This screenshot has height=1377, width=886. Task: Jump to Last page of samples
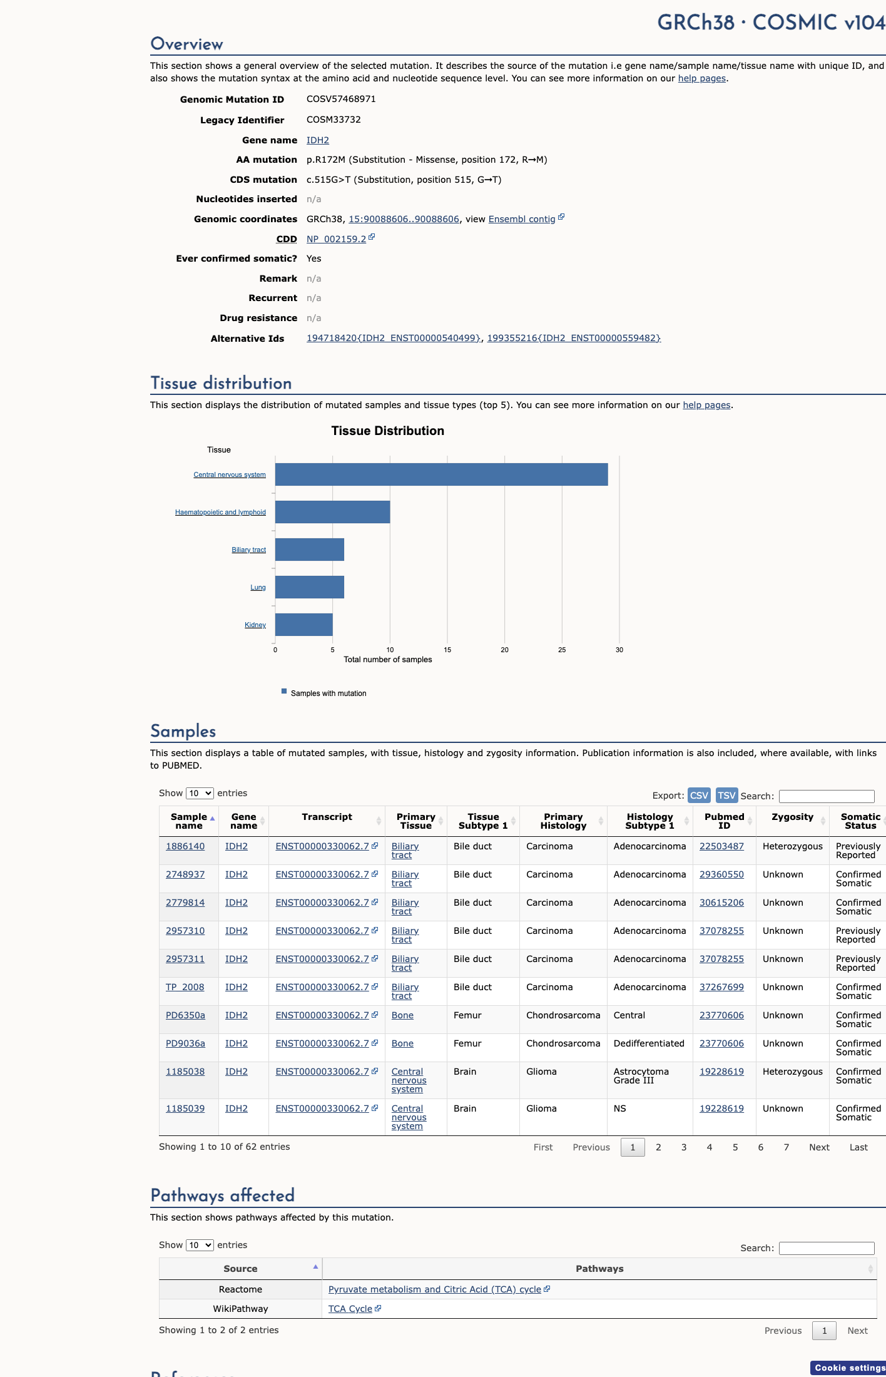pos(858,1147)
